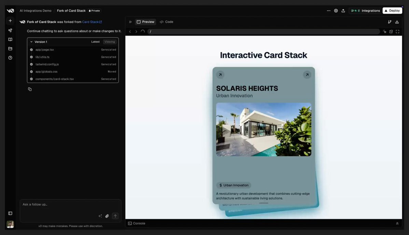Click the right arrow icon on Solaris card
The image size is (409, 235).
click(307, 75)
